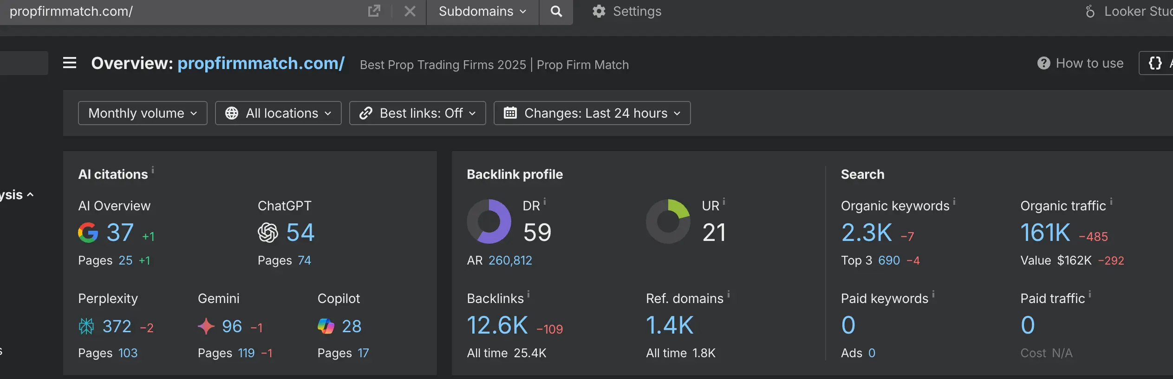Click Organic keywords info icon
1173x379 pixels.
[954, 201]
